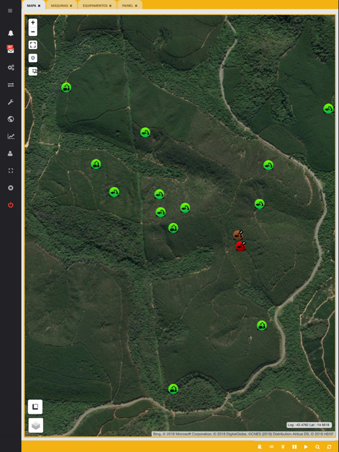Click the square overview map button

pyautogui.click(x=35, y=407)
